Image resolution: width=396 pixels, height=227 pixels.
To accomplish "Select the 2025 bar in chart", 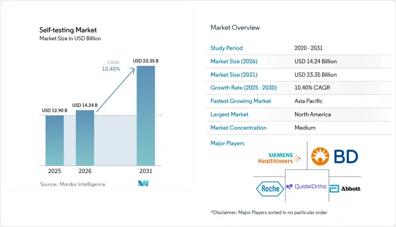I will point(54,140).
